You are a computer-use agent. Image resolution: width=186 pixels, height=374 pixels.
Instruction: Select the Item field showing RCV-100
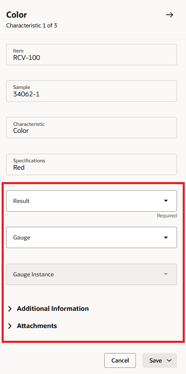click(92, 55)
